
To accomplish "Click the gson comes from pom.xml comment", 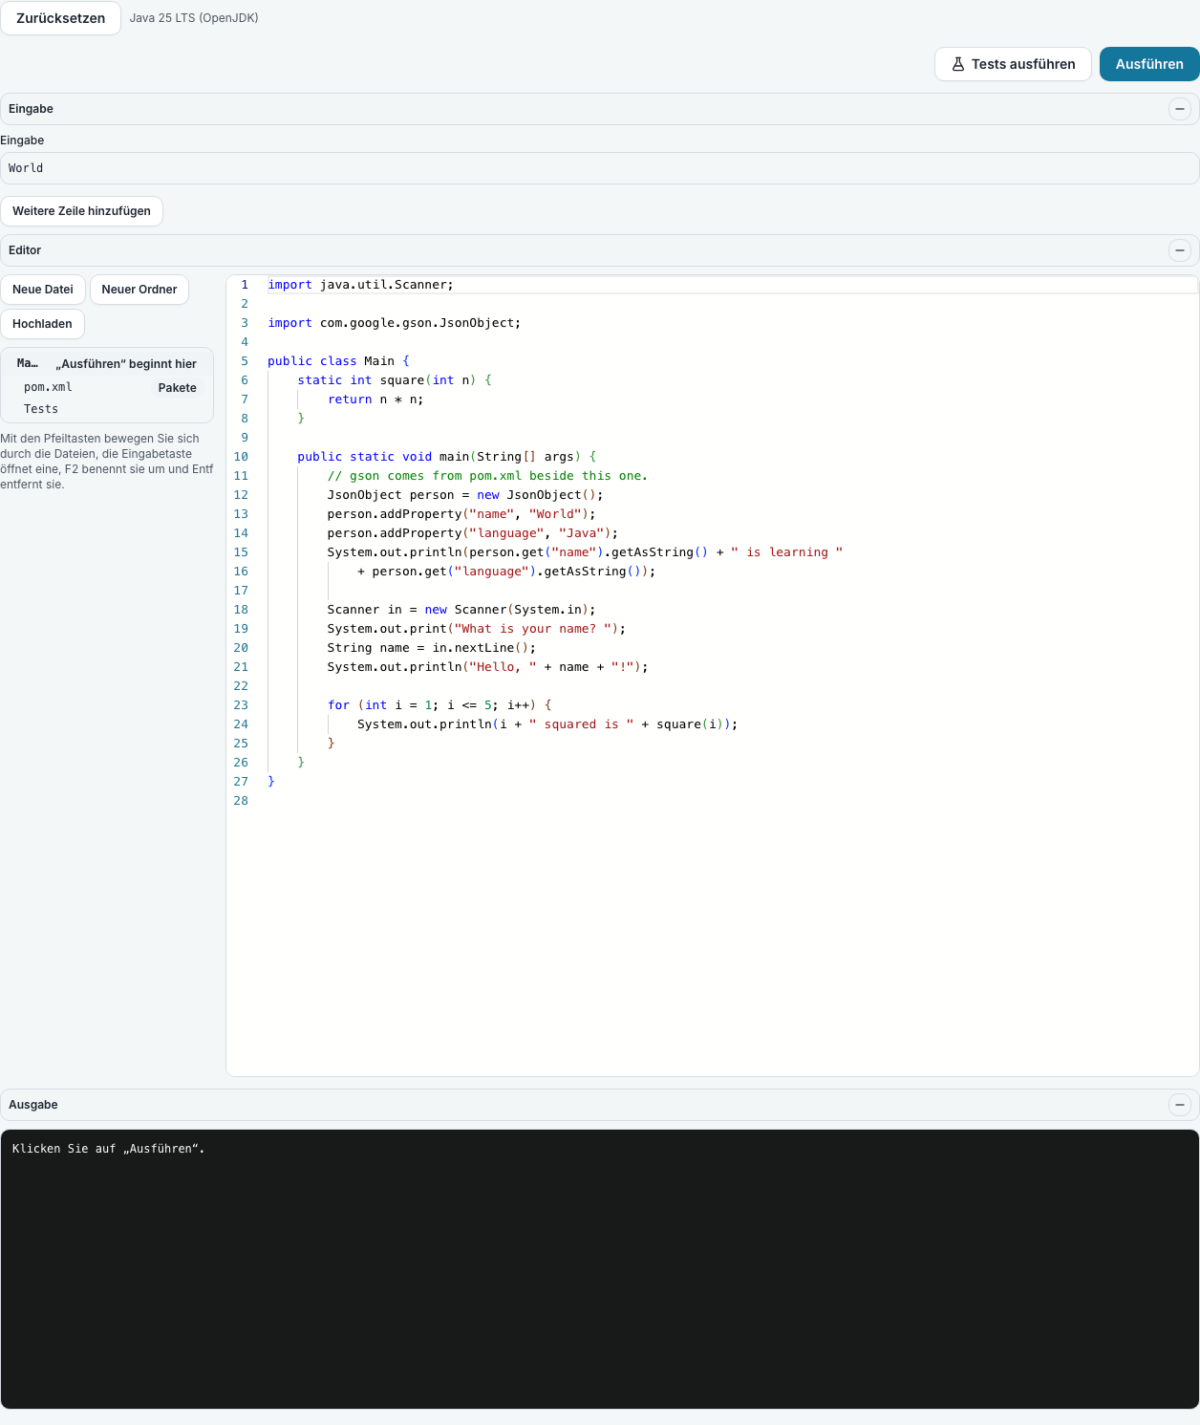I will pos(487,476).
